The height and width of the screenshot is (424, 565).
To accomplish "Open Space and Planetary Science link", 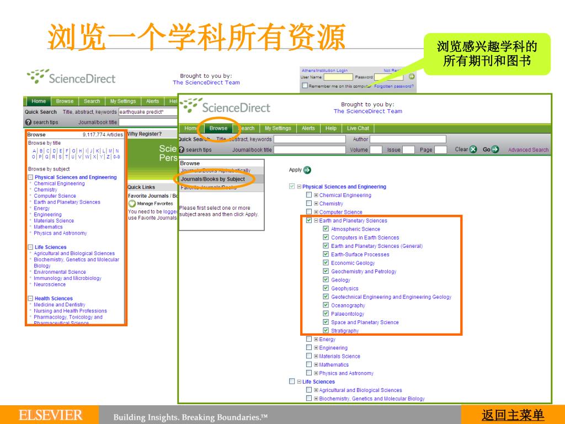I will tap(365, 322).
